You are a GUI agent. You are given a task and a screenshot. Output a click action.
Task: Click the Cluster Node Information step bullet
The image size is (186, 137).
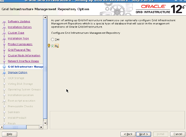(4, 55)
